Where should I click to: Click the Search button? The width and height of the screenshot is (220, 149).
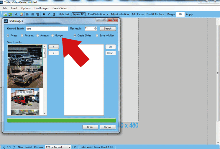(x=108, y=29)
